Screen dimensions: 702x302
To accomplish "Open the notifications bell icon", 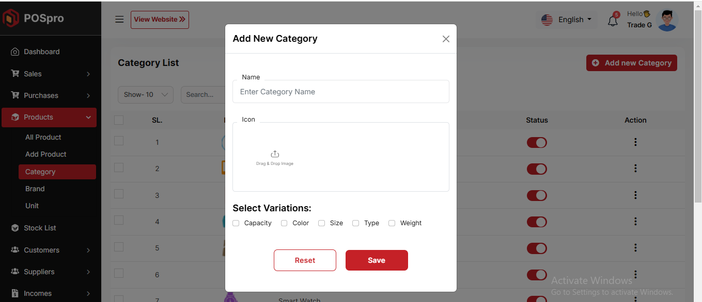I will (613, 21).
